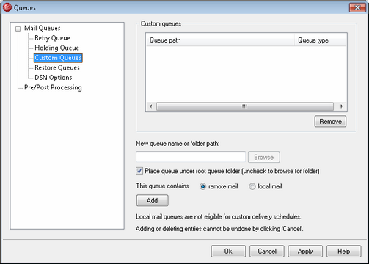This screenshot has height=264, width=369.
Task: Go to DSN Options
Action: point(54,78)
